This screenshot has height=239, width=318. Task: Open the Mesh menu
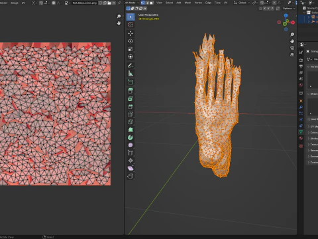pyautogui.click(x=187, y=3)
